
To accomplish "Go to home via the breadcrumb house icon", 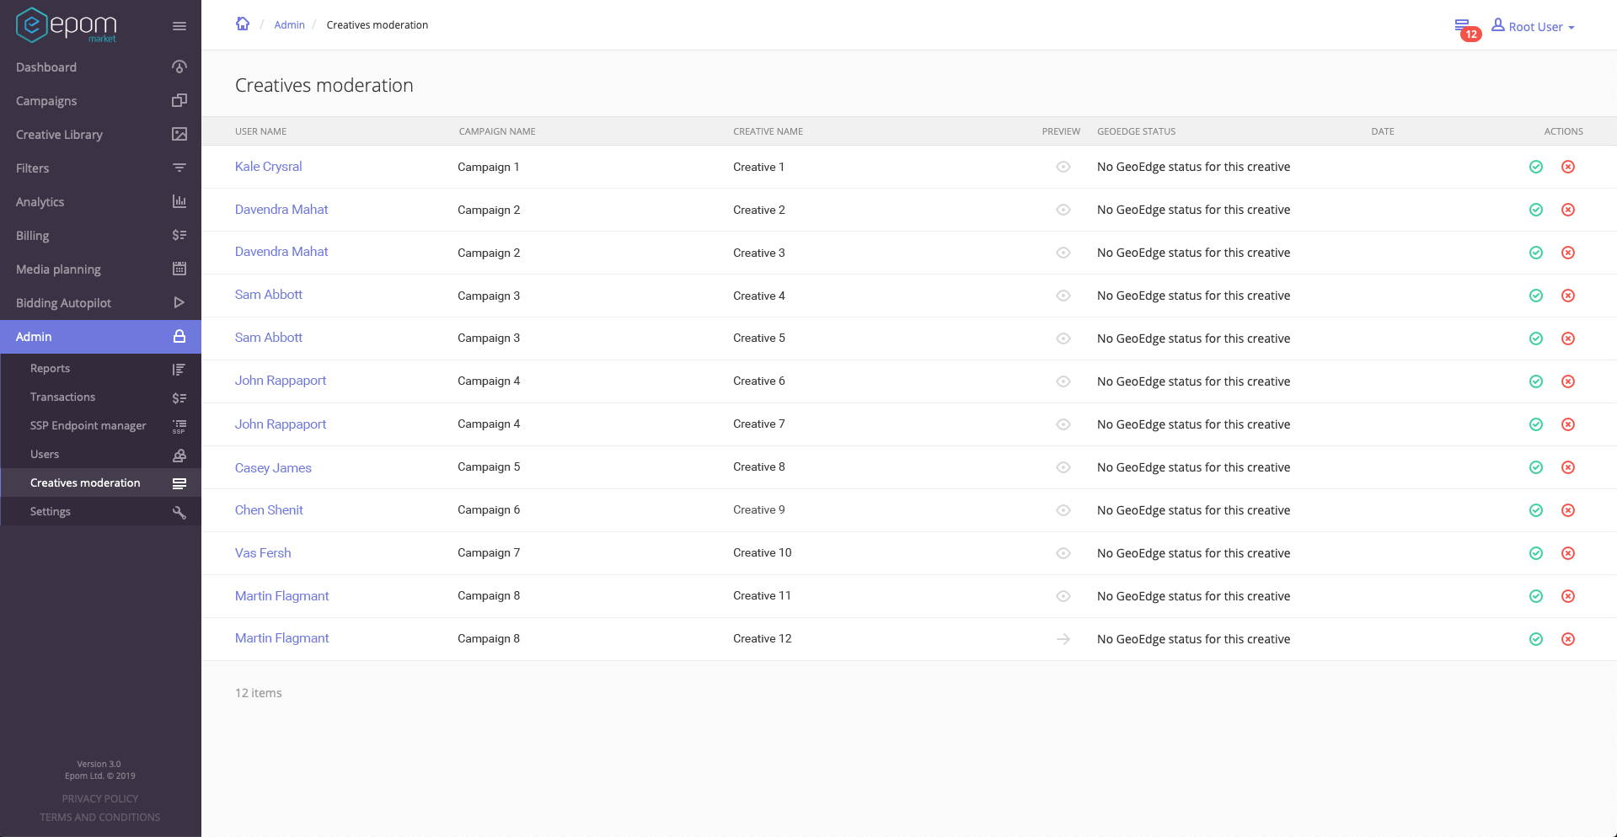I will pyautogui.click(x=243, y=24).
